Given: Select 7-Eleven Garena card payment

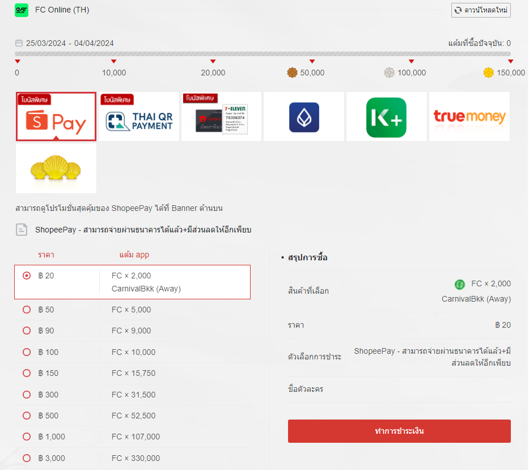Looking at the screenshot, I should 221,116.
